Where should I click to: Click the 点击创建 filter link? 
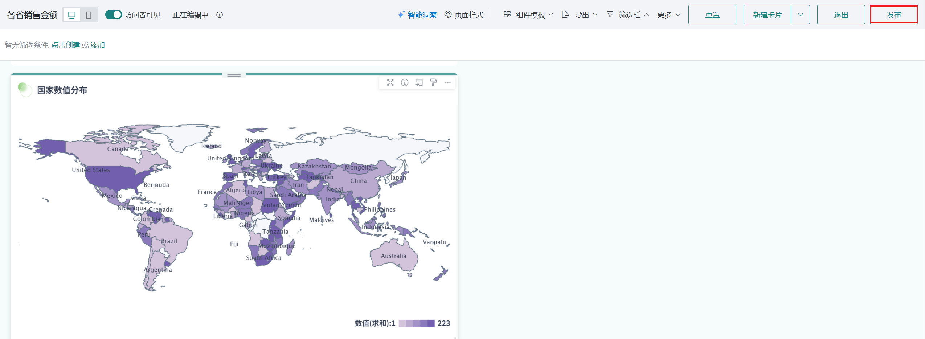pyautogui.click(x=65, y=45)
